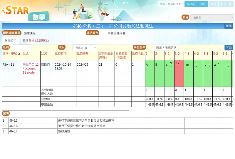This screenshot has height=159, width=235.
Task: Switch to 評估分析 (全部學生) tab
Action: pos(36,41)
